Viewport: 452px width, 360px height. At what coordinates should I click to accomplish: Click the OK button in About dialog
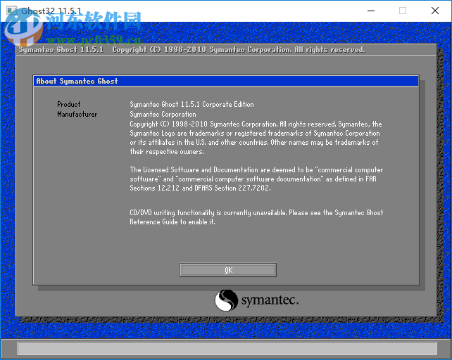click(x=227, y=270)
